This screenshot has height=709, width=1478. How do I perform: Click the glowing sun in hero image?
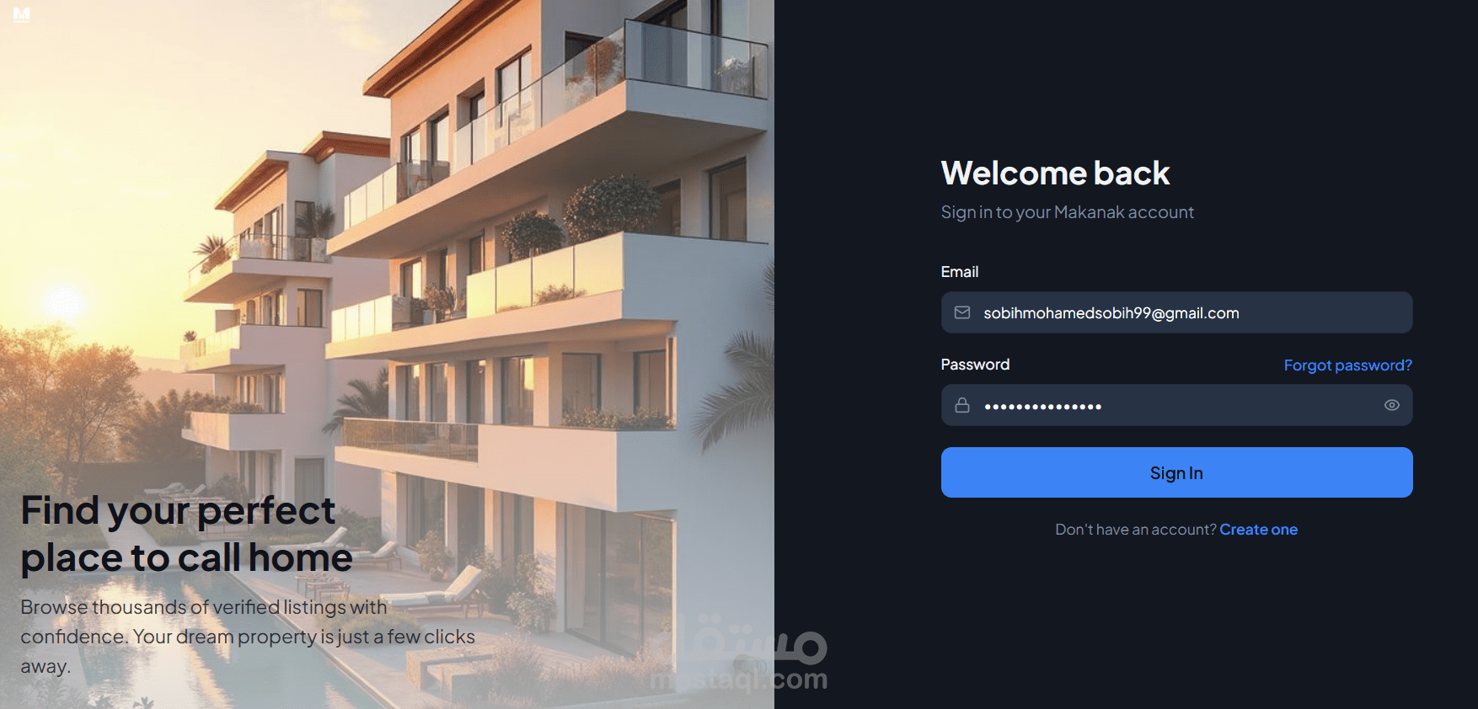(x=63, y=301)
